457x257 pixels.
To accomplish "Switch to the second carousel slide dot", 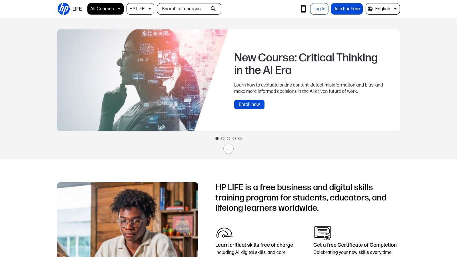I will [223, 138].
